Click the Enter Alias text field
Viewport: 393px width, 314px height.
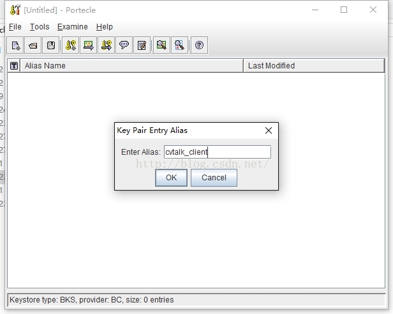coord(218,152)
